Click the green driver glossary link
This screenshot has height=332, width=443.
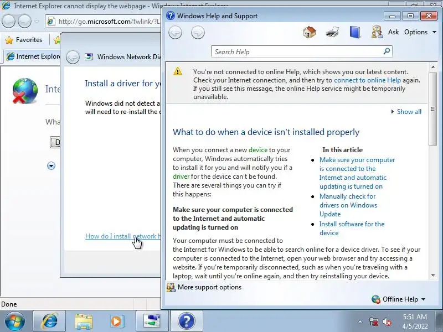[181, 177]
